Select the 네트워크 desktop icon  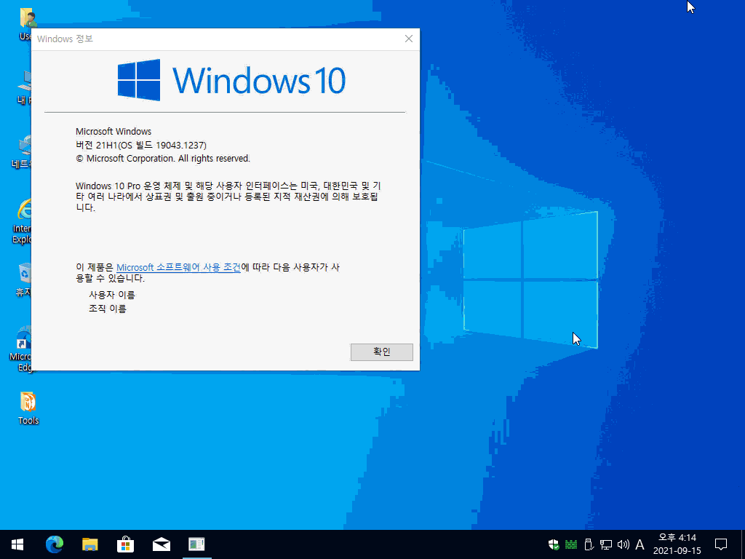[22, 152]
